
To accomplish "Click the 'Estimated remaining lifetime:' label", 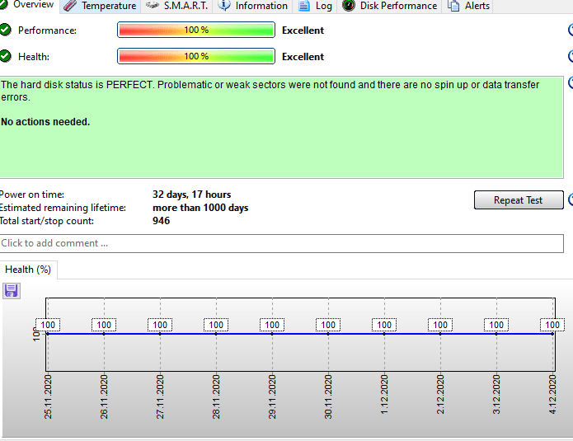I will point(63,208).
